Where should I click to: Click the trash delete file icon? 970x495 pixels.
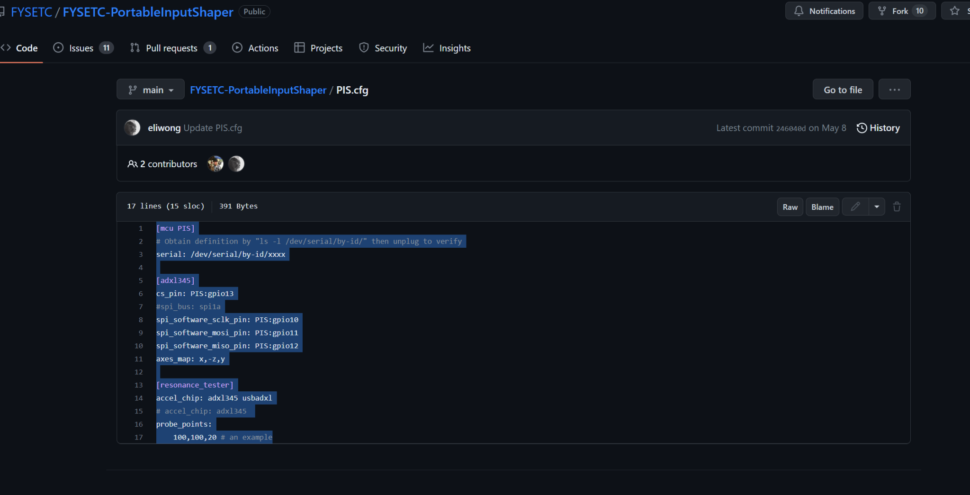pyautogui.click(x=897, y=207)
